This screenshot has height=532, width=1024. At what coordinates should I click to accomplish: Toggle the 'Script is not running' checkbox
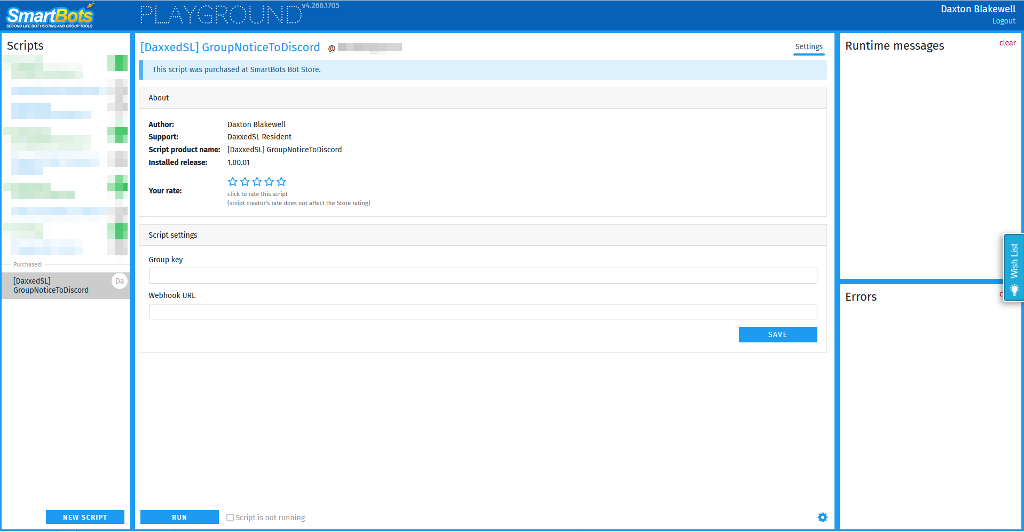tap(230, 518)
